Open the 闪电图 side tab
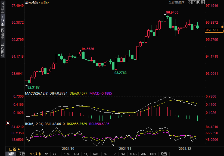The width and height of the screenshot is (224, 156). tap(2, 34)
